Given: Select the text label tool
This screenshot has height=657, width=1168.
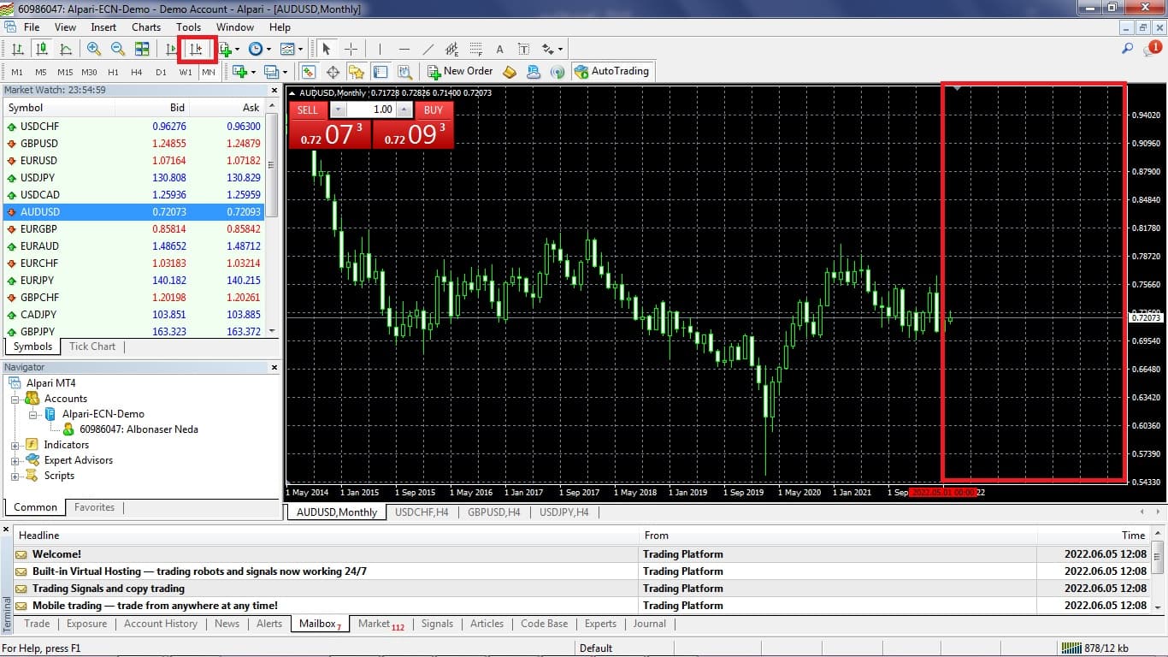Looking at the screenshot, I should (x=523, y=50).
